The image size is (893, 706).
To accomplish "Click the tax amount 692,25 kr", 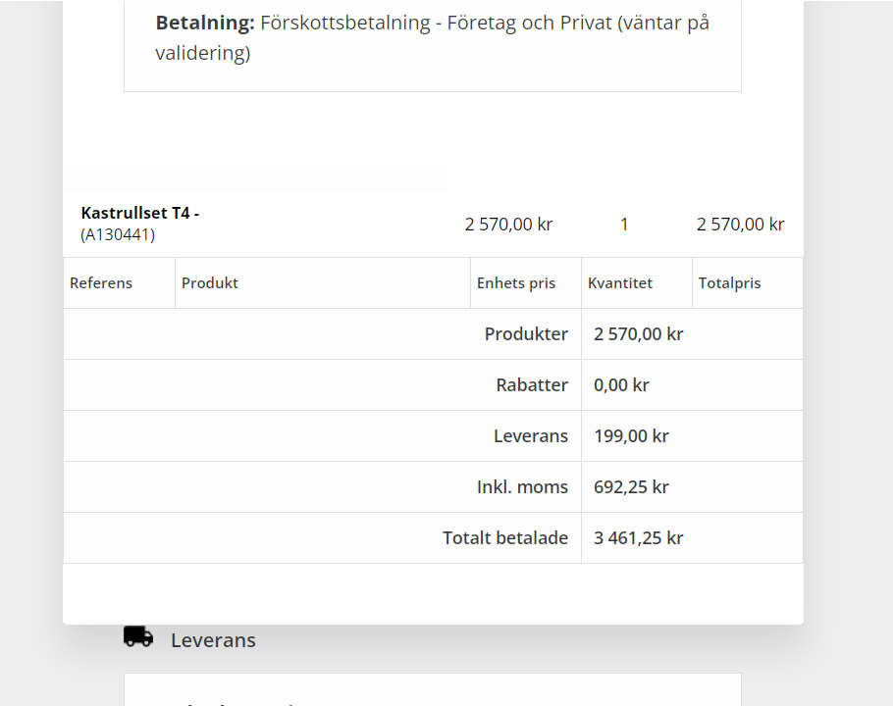I will click(x=631, y=487).
